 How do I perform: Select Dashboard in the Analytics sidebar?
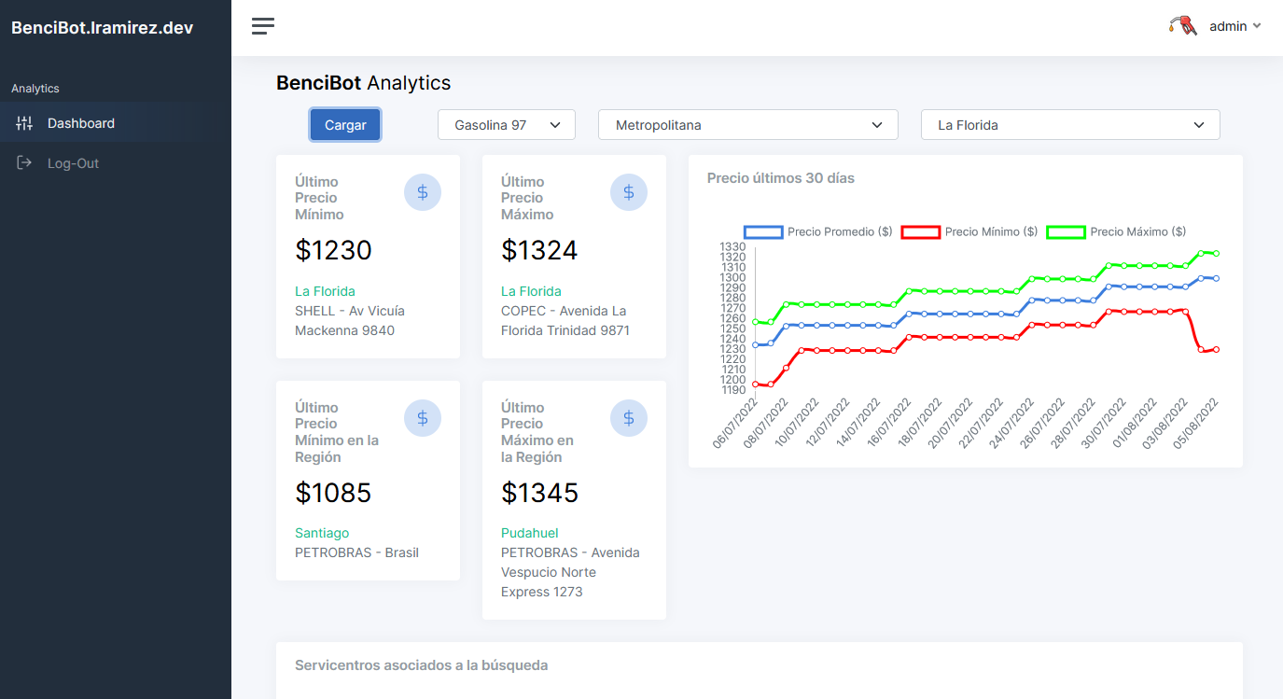click(81, 122)
